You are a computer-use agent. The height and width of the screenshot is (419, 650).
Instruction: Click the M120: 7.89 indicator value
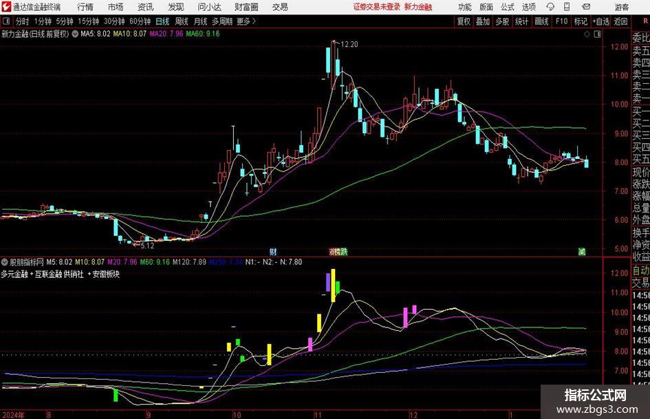(189, 262)
